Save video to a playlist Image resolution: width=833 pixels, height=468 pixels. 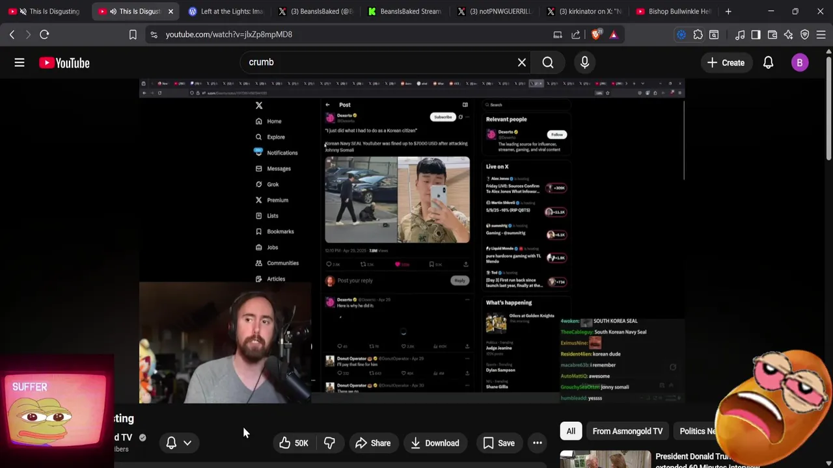coord(498,443)
